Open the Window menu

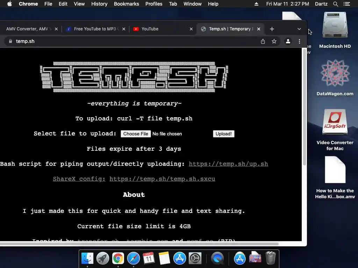[193, 4]
